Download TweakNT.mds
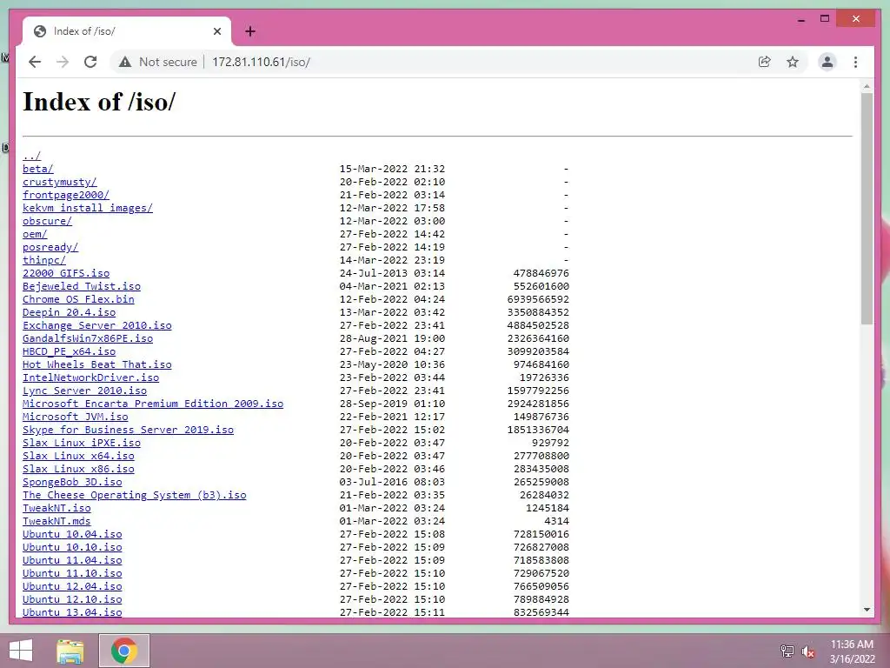This screenshot has width=890, height=668. [56, 522]
